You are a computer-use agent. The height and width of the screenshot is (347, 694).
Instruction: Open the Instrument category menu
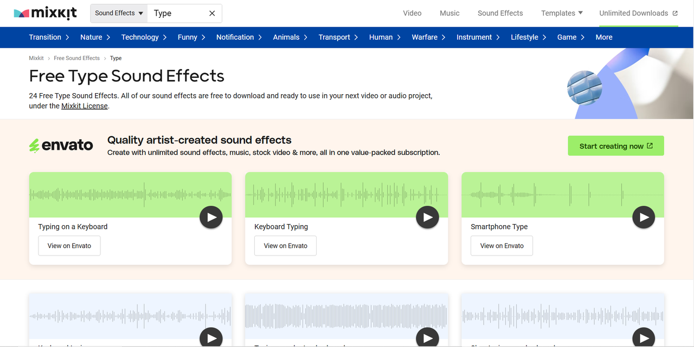tap(478, 37)
